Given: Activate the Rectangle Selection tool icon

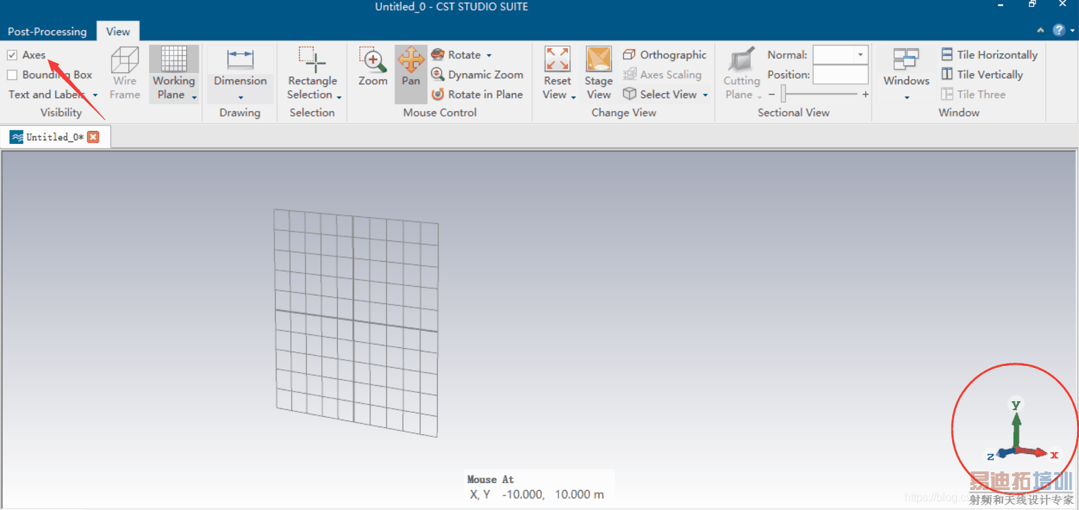Looking at the screenshot, I should tap(312, 60).
